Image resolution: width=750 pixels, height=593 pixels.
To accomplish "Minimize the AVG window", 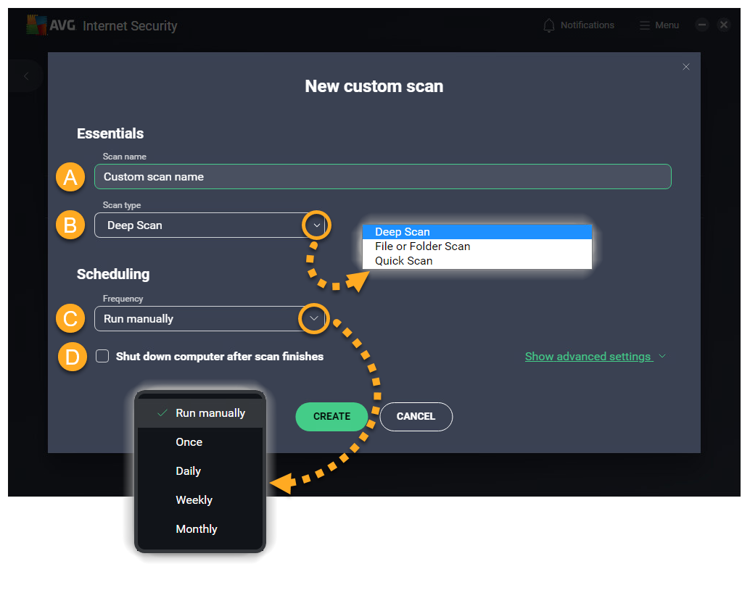I will 701,25.
